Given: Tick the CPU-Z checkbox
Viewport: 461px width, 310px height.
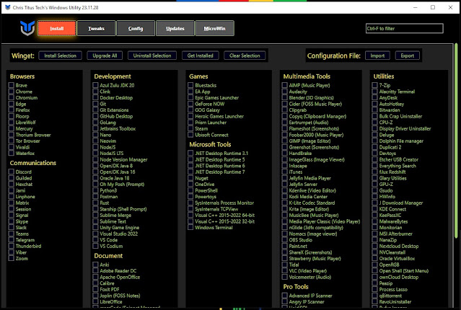Looking at the screenshot, I should [x=375, y=123].
